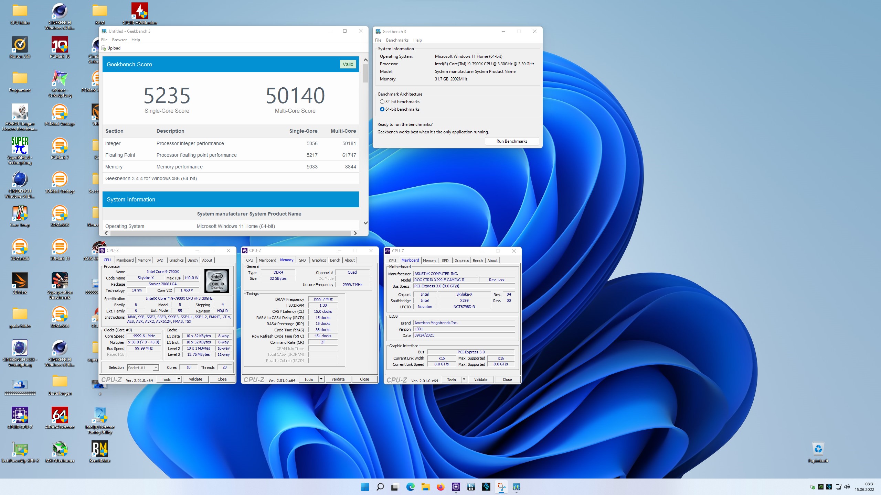The image size is (881, 495).
Task: Open the File menu in Untitled Geekbench window
Action: pos(104,40)
